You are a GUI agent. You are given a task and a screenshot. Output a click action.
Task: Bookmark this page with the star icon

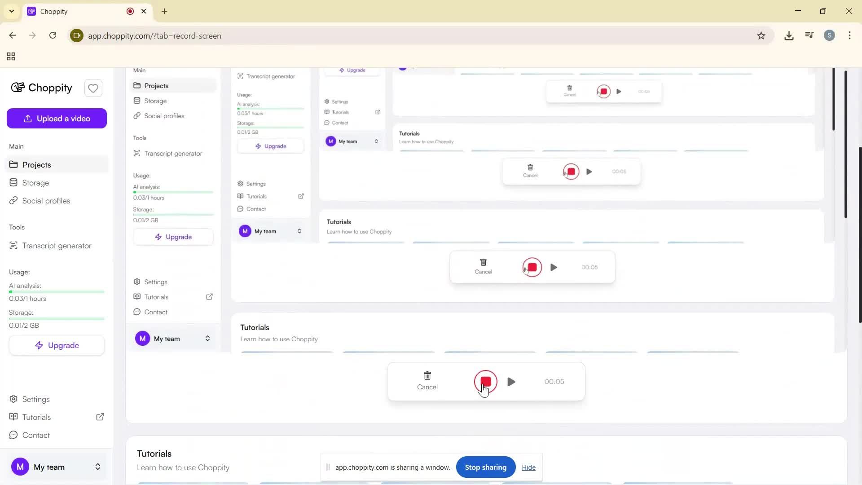click(761, 36)
